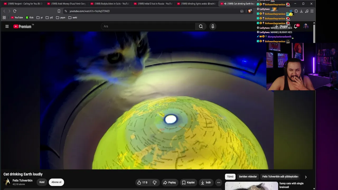Click the browser address bar URL
The image size is (338, 190).
click(x=90, y=11)
